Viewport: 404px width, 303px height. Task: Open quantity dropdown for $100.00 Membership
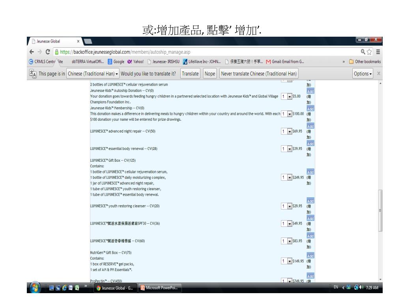click(x=286, y=114)
